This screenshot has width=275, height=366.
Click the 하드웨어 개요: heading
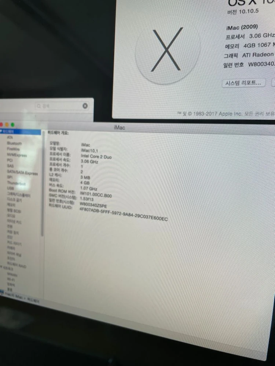pos(58,133)
